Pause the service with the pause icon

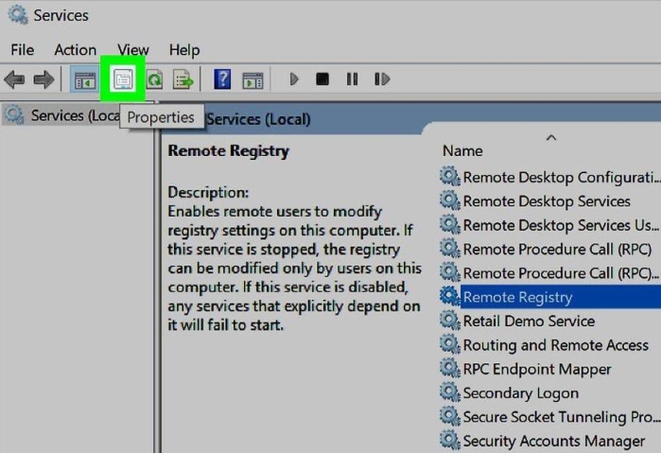[352, 78]
